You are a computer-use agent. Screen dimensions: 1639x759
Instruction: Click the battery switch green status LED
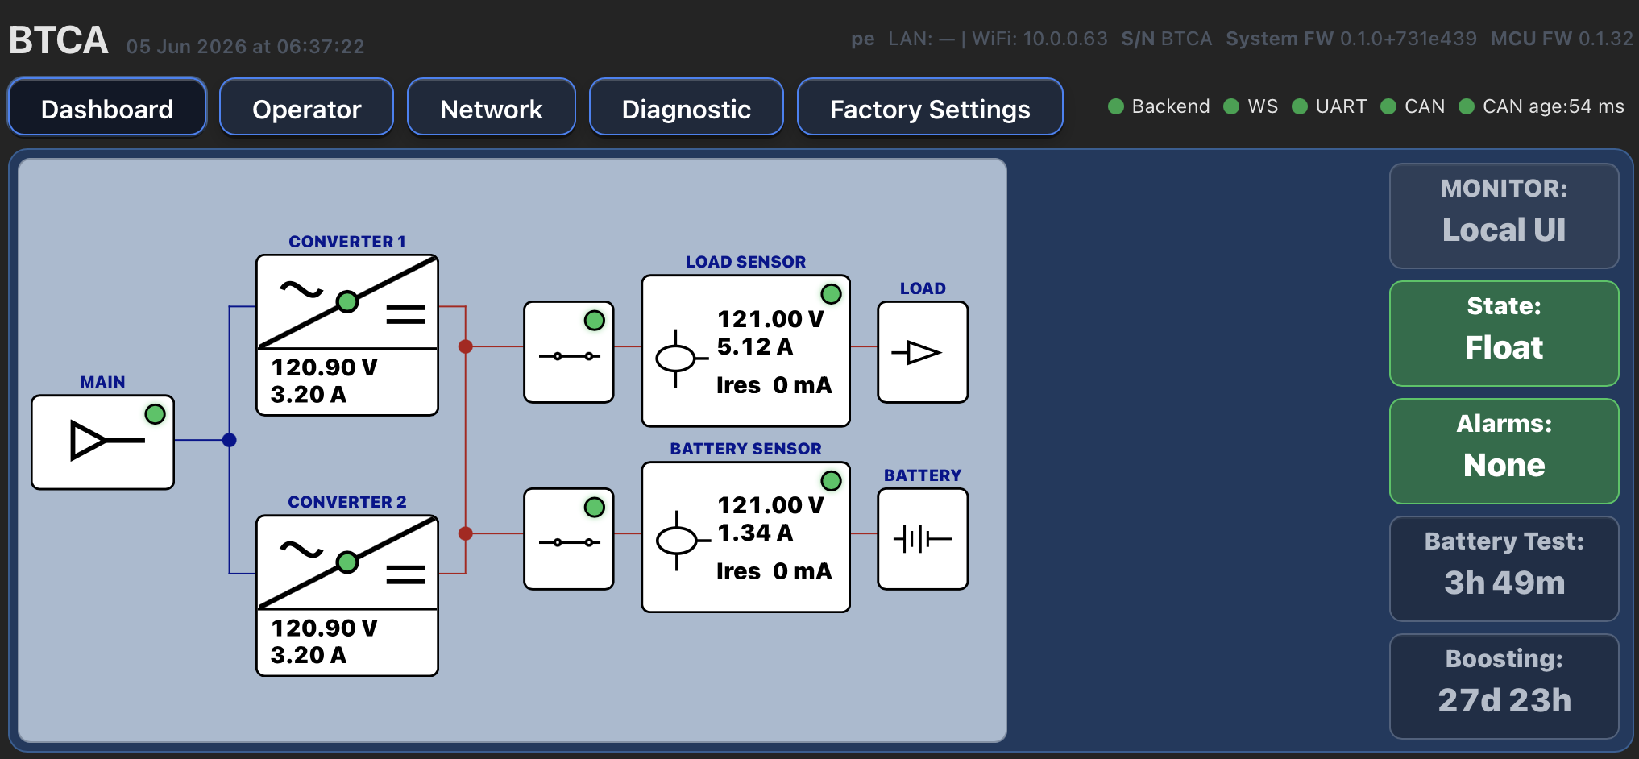coord(595,507)
